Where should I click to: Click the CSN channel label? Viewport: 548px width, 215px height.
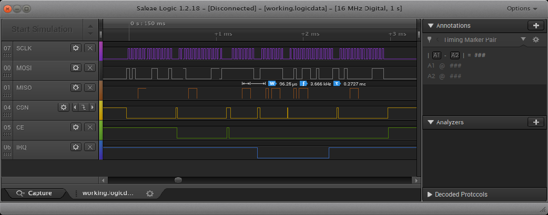tap(23, 107)
